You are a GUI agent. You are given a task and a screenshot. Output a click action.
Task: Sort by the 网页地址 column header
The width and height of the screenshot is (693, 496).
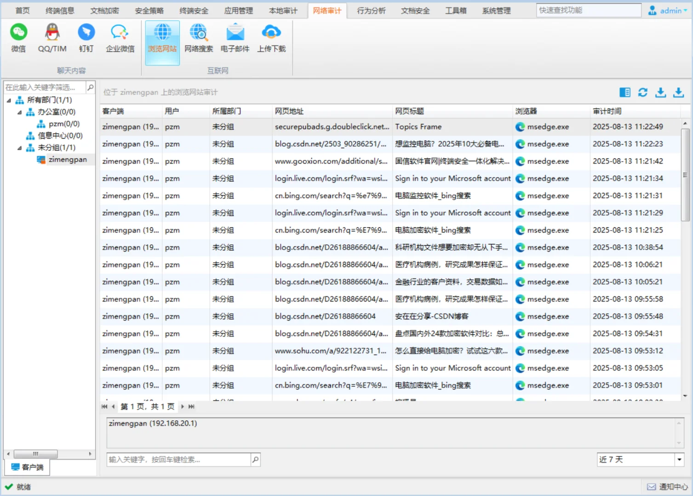[332, 111]
